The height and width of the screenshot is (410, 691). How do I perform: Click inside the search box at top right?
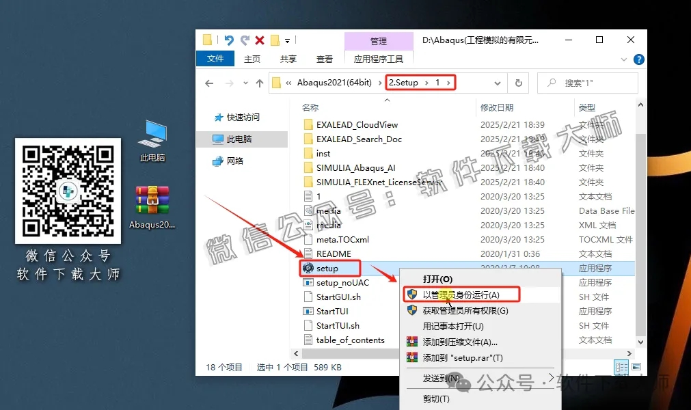click(588, 82)
